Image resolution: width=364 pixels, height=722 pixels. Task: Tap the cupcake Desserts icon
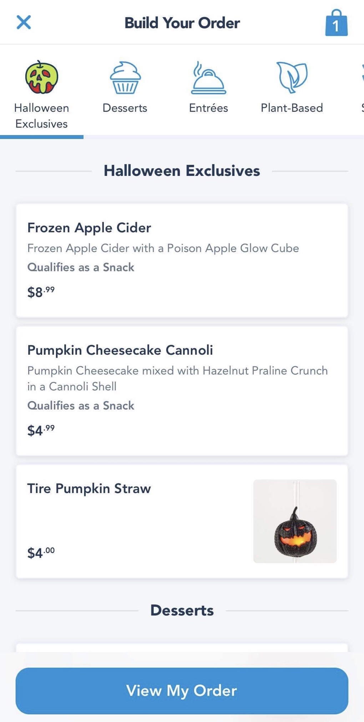(125, 78)
